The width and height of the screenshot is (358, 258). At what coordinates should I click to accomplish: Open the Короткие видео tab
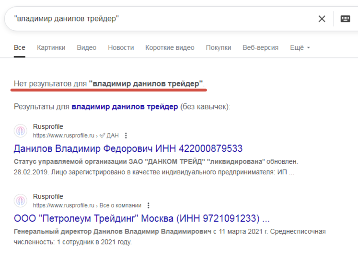170,47
